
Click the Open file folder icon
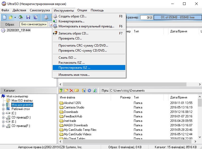tap(11, 17)
